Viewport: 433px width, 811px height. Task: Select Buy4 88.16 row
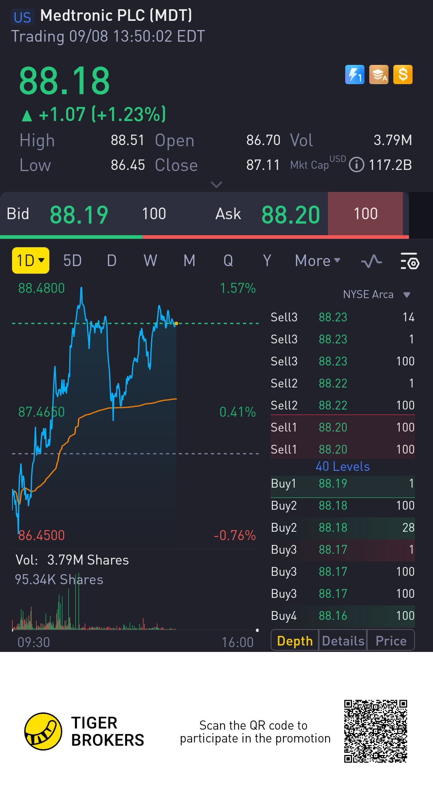[x=343, y=615]
